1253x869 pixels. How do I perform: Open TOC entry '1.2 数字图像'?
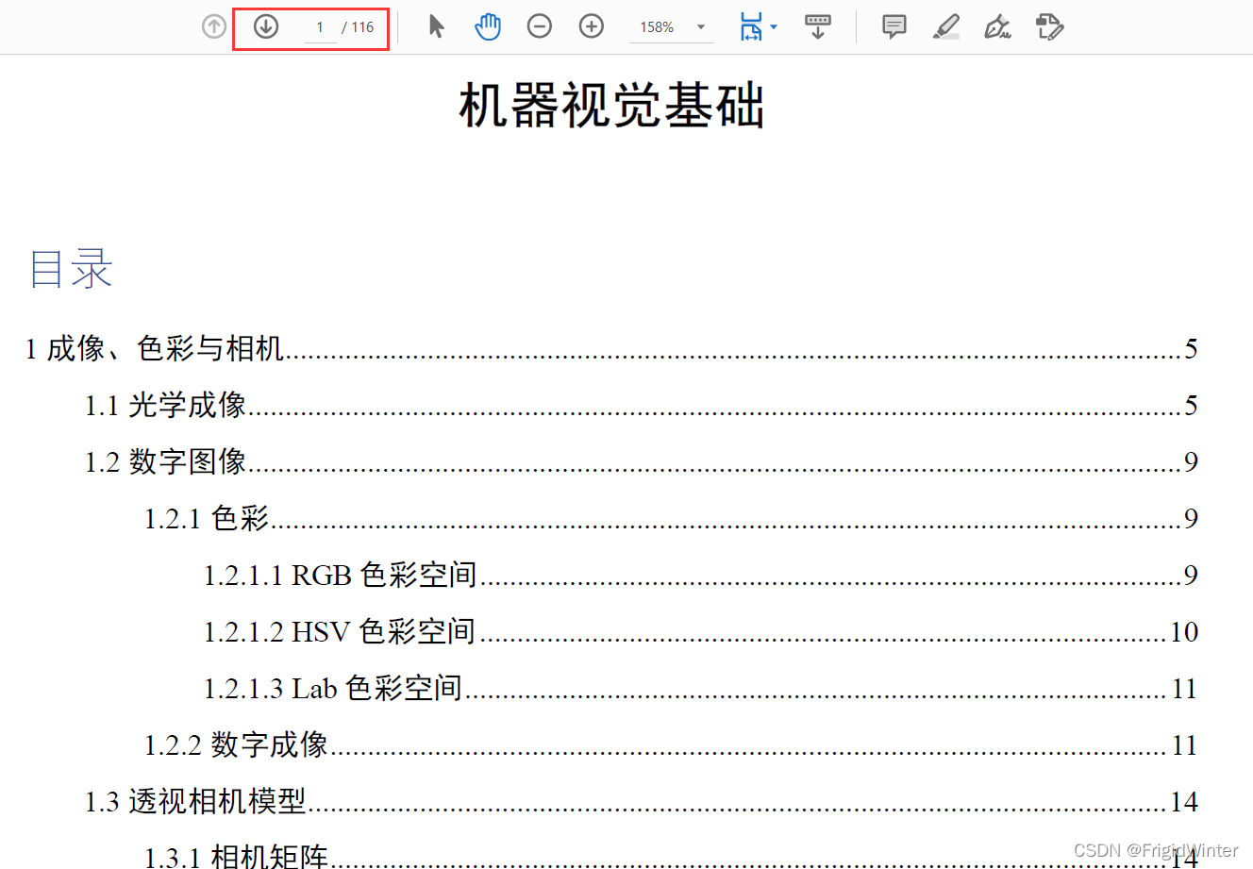point(642,462)
